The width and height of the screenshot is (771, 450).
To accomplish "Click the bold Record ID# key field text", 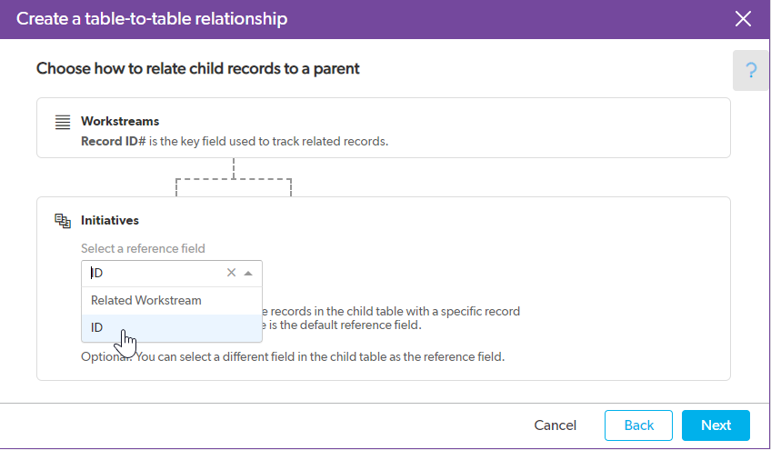I will 114,142.
